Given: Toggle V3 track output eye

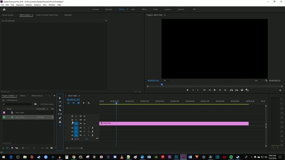Looking at the screenshot, I should pos(85,116).
